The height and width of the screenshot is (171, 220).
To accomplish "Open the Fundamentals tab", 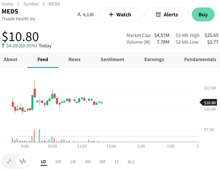I will [x=200, y=60].
